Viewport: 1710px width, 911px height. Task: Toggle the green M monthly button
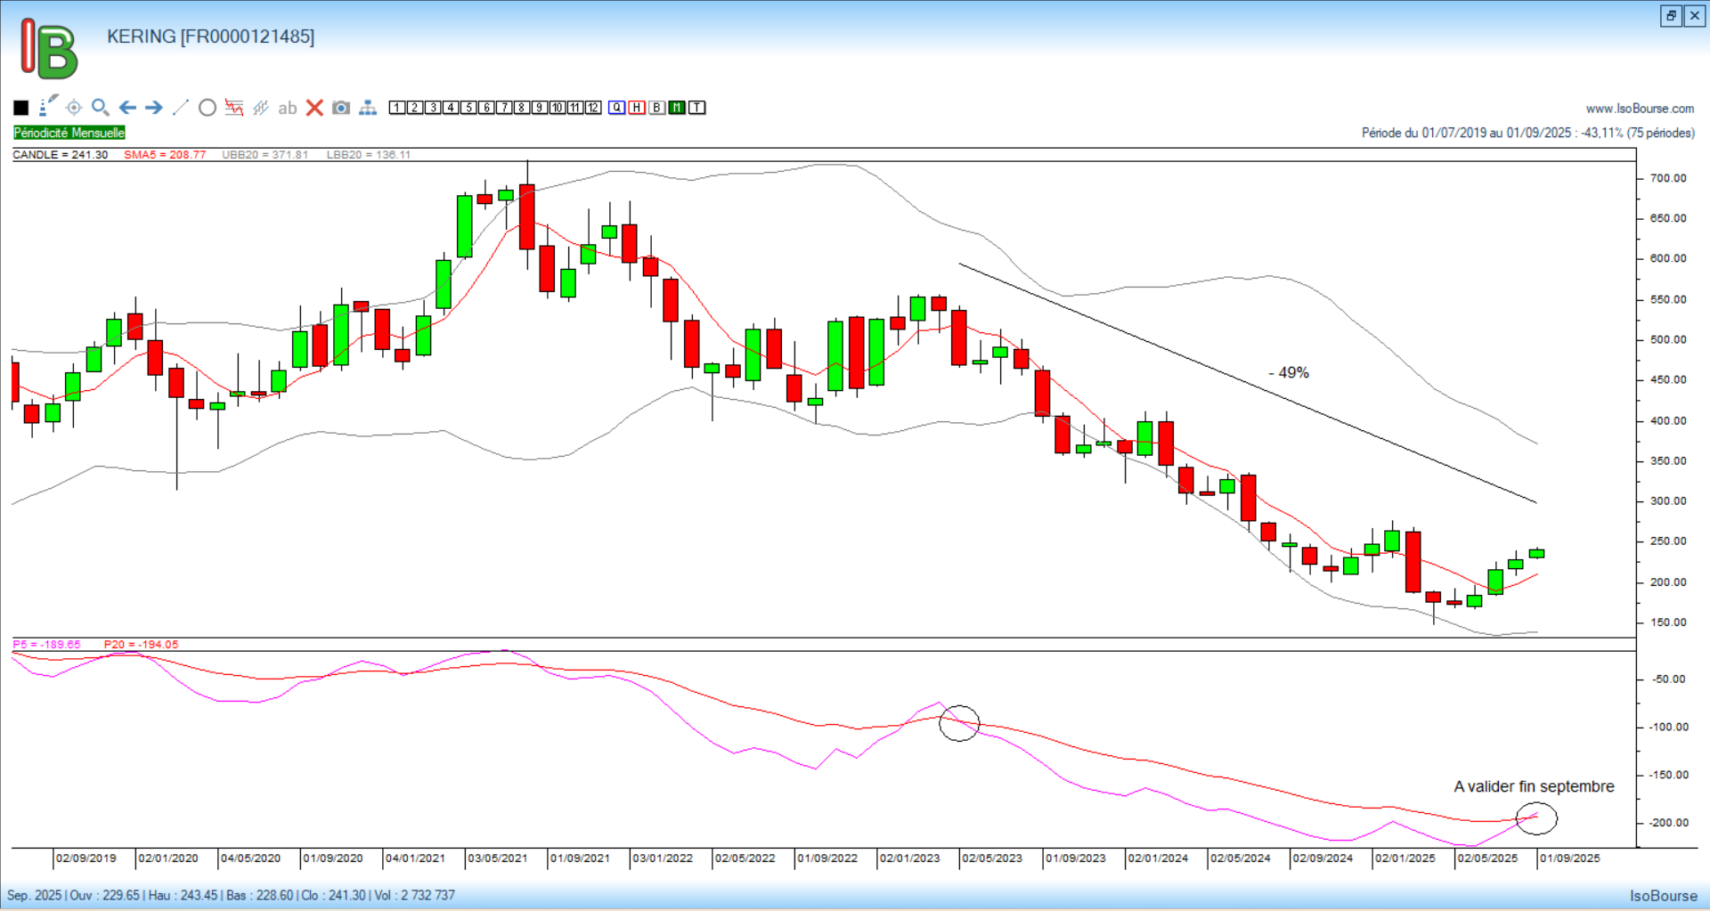(677, 108)
